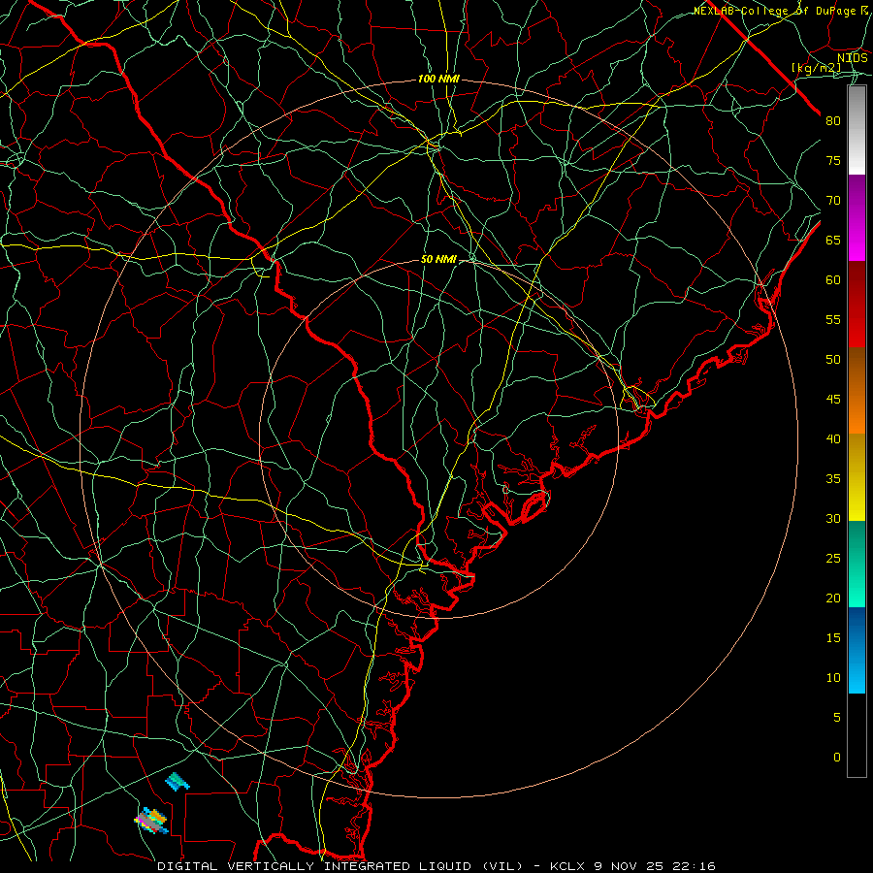873x873 pixels.
Task: Select the brown-orange segment of the color bar
Action: click(x=857, y=390)
